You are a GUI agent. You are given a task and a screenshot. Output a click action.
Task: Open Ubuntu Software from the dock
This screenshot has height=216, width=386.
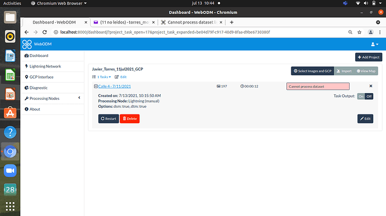click(10, 113)
